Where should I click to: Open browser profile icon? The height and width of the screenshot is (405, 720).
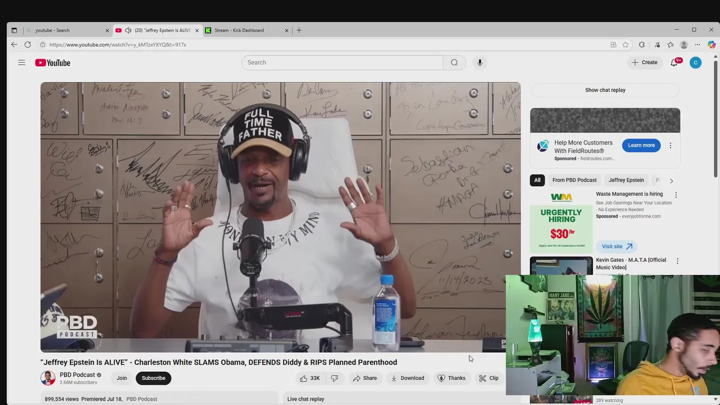[684, 44]
